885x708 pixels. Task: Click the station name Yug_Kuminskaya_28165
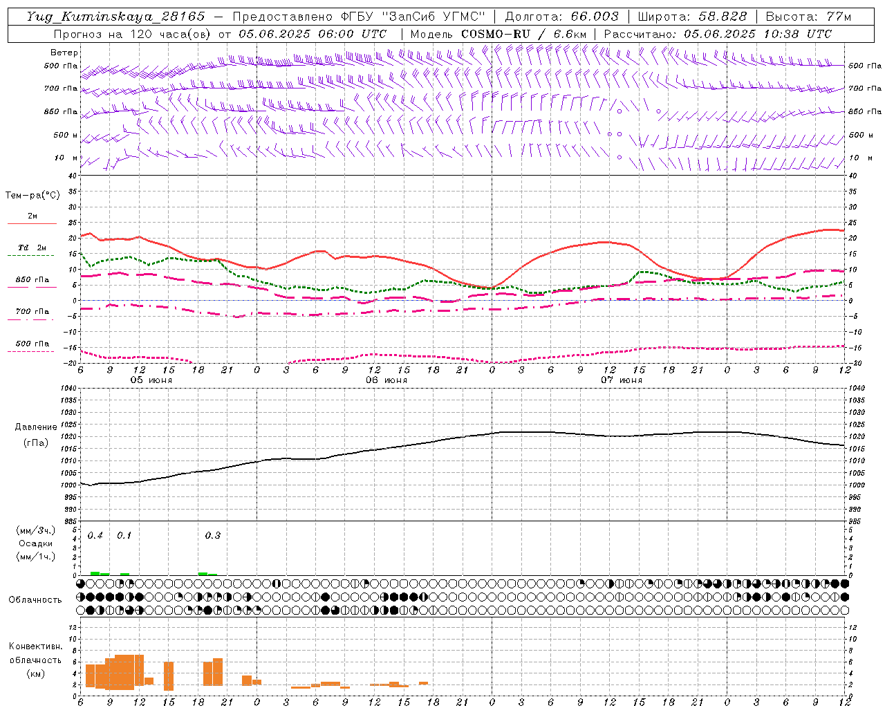[115, 17]
